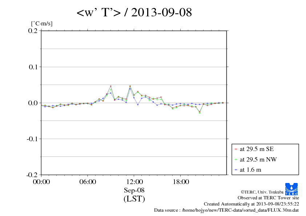This screenshot has width=306, height=216.
Task: Click the -0.1 y-axis label
Action: pyautogui.click(x=32, y=139)
